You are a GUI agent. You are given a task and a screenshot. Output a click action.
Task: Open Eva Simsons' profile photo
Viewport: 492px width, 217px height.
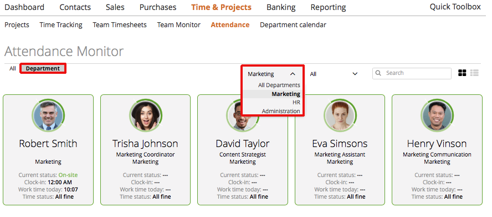[340, 115]
